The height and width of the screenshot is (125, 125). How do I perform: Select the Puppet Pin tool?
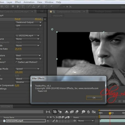tap(51, 6)
